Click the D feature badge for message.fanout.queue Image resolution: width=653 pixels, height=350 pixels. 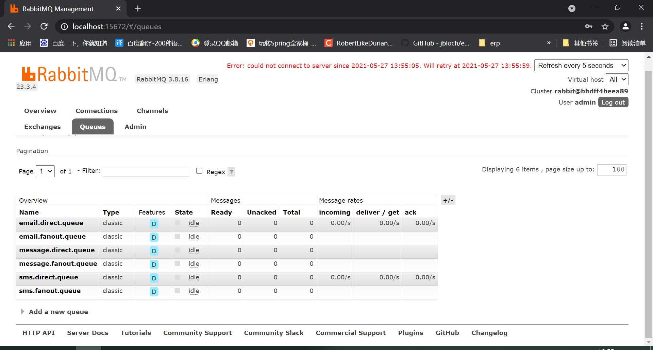point(154,264)
